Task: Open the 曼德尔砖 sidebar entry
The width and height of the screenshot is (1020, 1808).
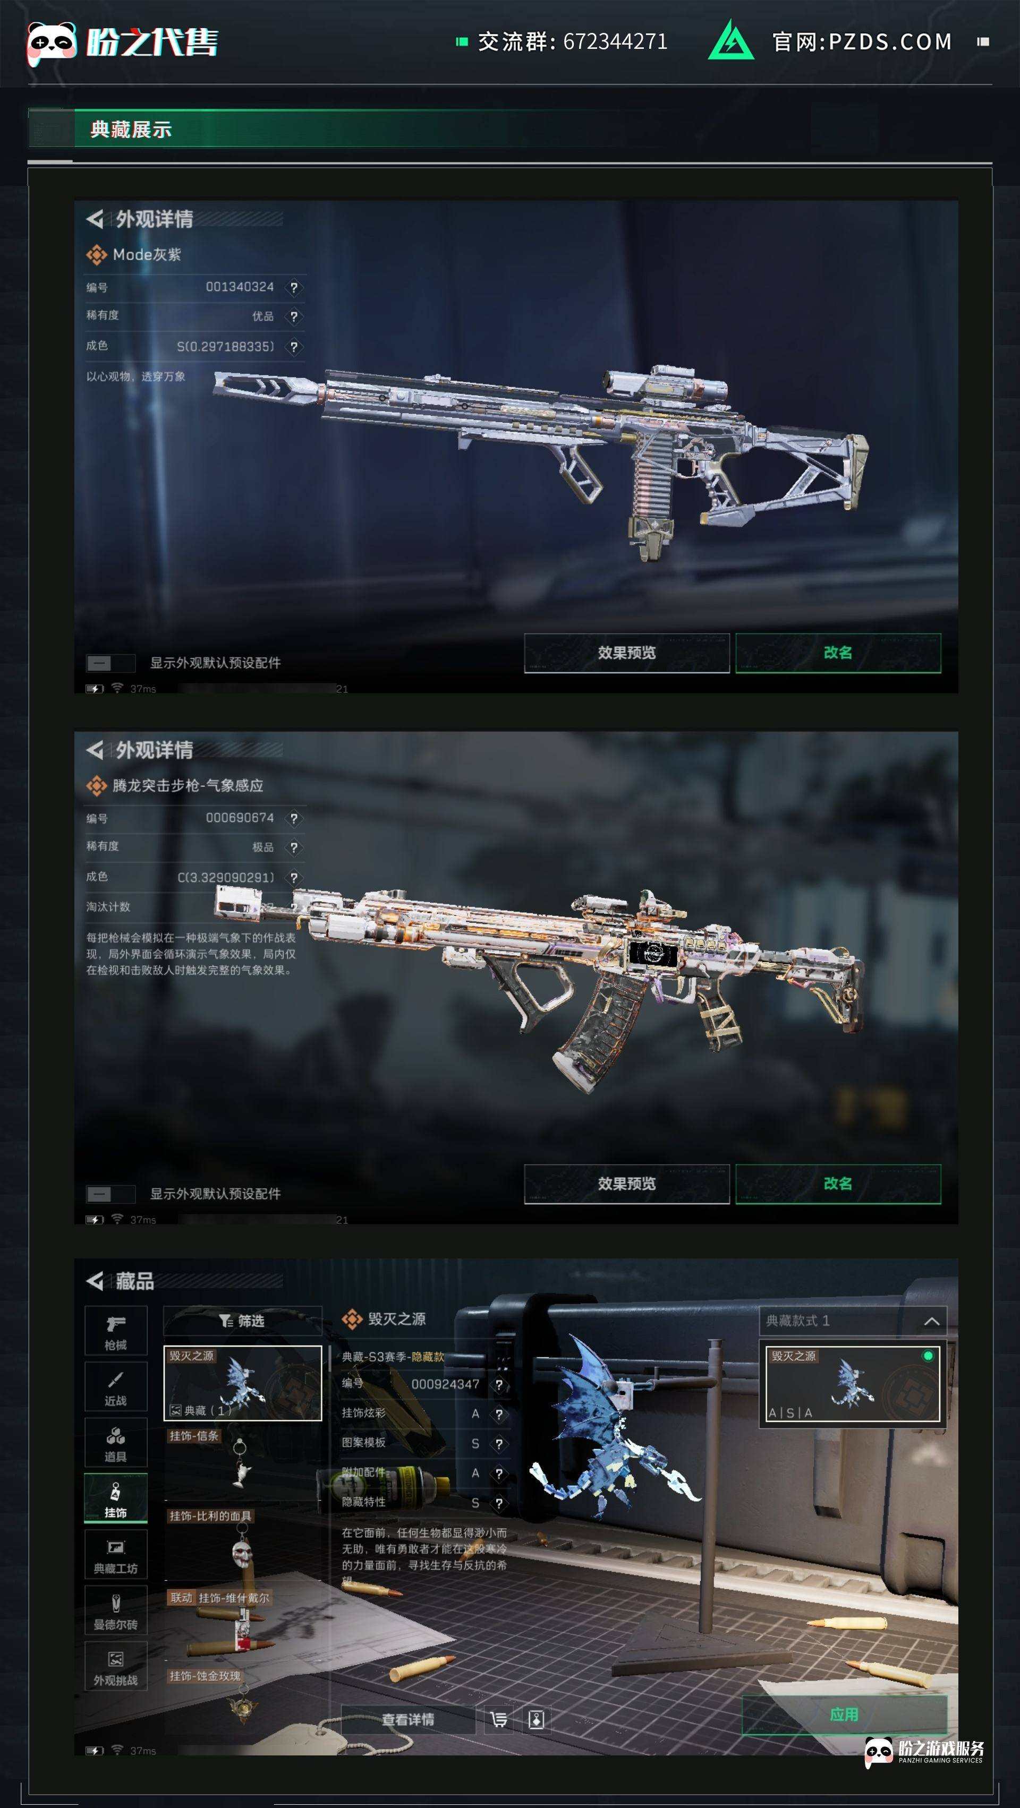Action: click(x=116, y=1609)
